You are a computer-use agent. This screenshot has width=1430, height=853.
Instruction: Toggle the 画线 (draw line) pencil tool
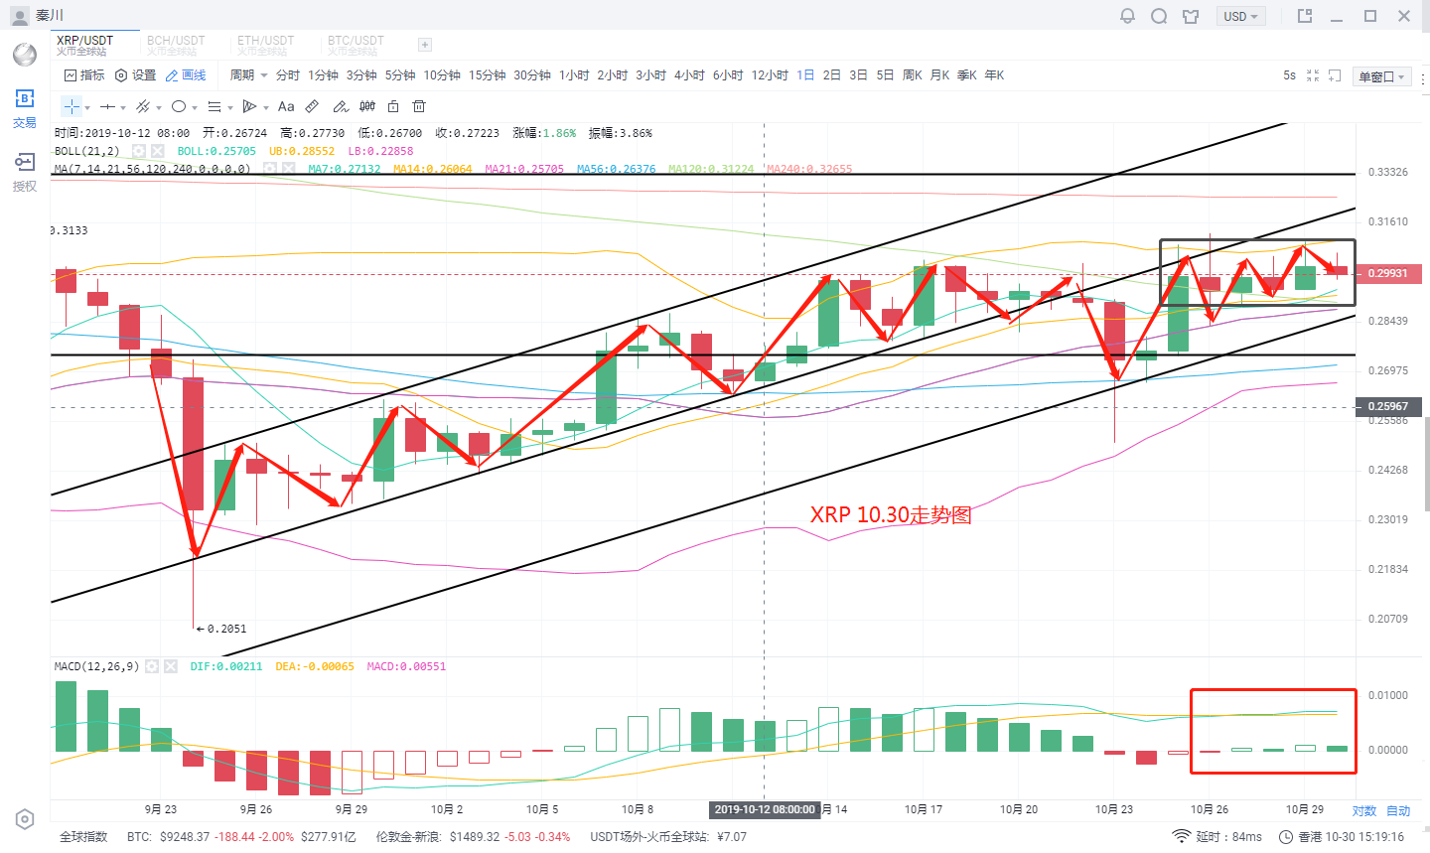186,75
